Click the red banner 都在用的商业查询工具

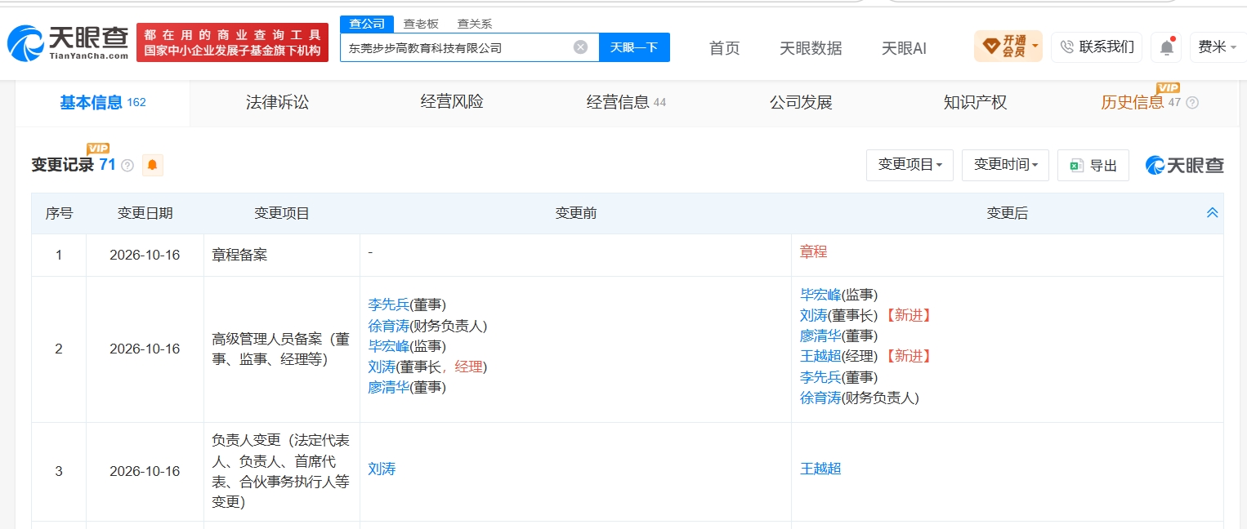[x=232, y=42]
